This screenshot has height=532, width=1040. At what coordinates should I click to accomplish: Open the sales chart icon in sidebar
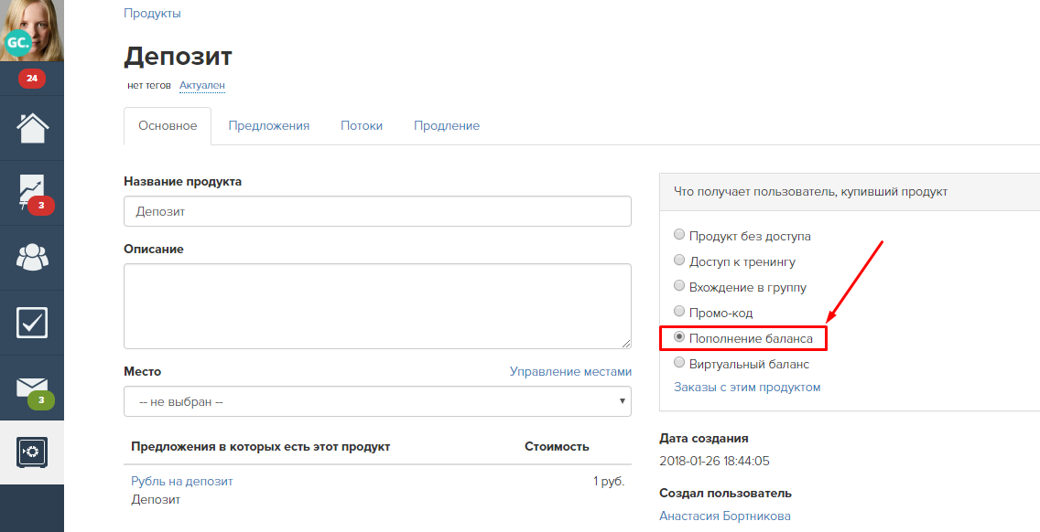[32, 193]
